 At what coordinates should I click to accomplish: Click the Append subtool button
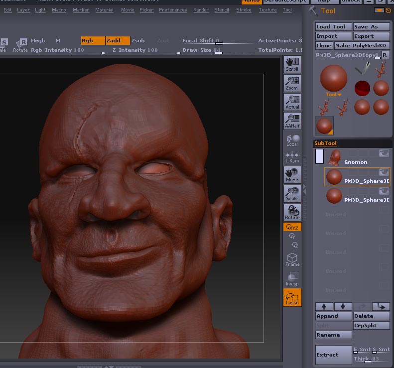click(333, 316)
